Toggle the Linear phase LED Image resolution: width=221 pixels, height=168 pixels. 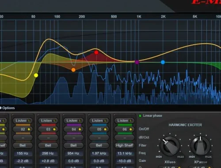(x=140, y=116)
